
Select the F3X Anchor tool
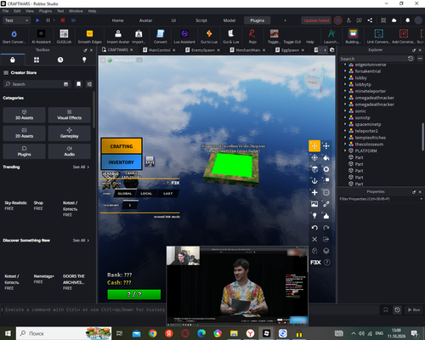[314, 181]
